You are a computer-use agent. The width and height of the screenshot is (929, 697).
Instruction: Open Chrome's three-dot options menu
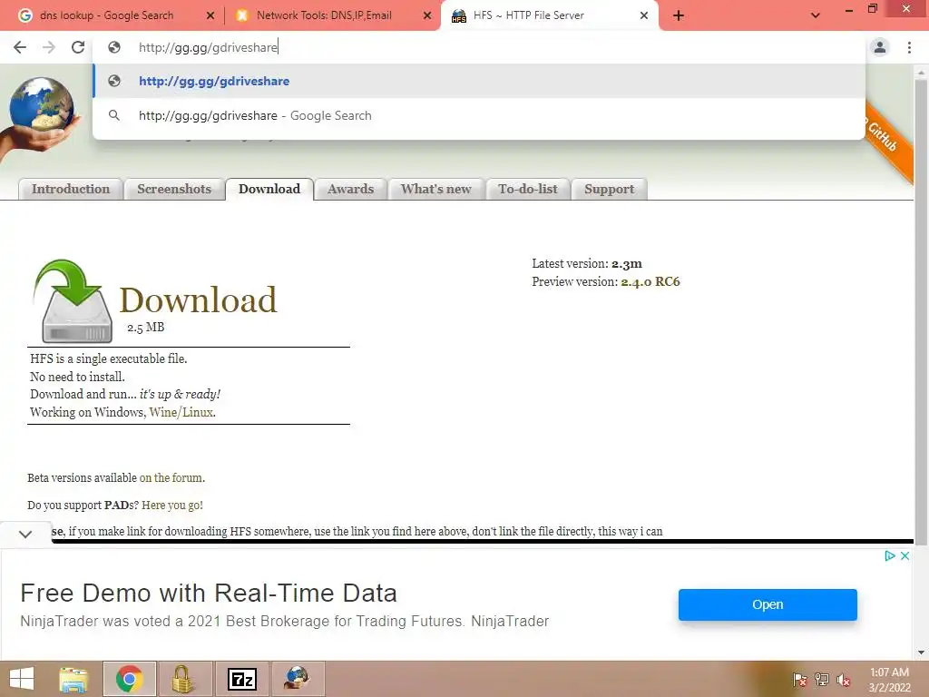coord(909,47)
